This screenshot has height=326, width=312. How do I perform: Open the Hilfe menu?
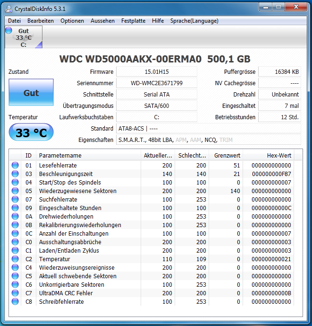(158, 21)
